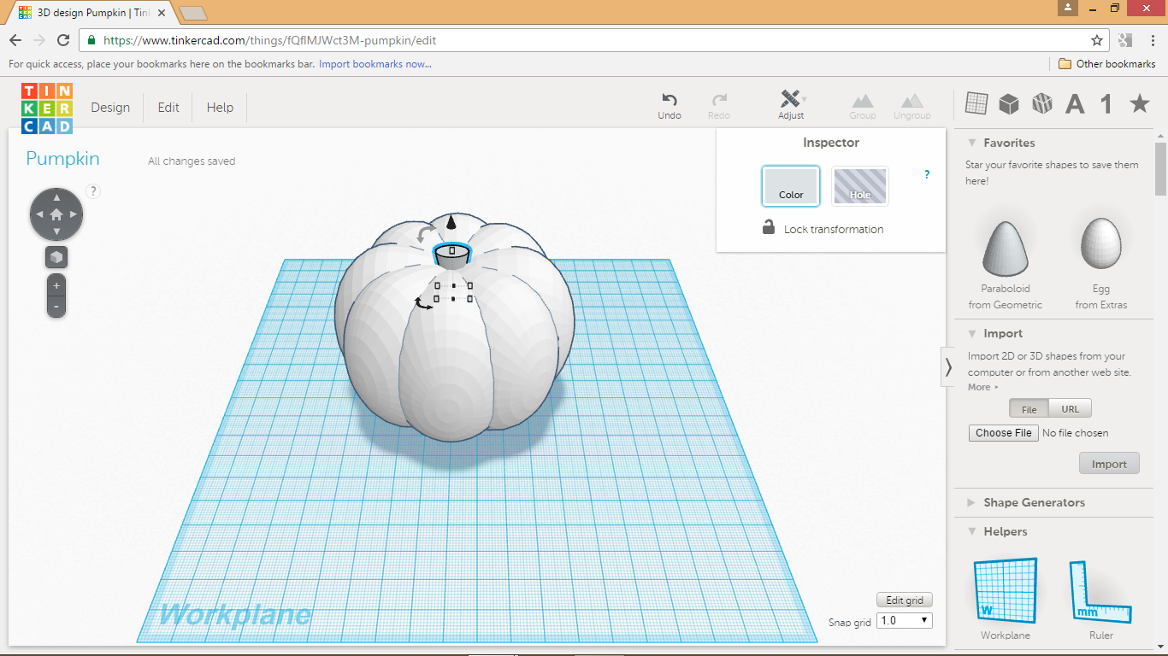Click the home view navigation button
The image size is (1168, 656).
[x=56, y=214]
